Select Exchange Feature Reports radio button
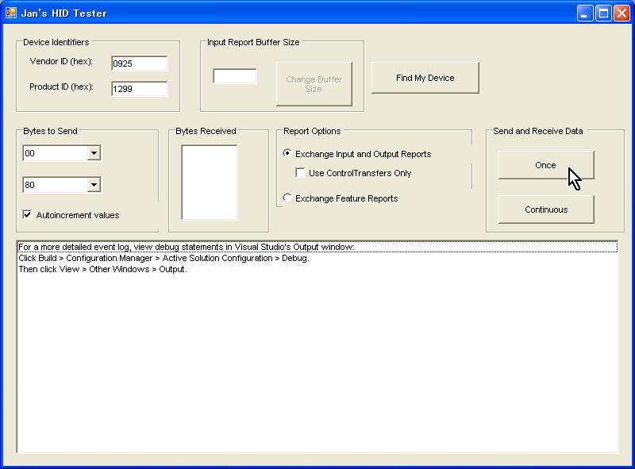Screen dimensions: 635x469 coord(287,198)
